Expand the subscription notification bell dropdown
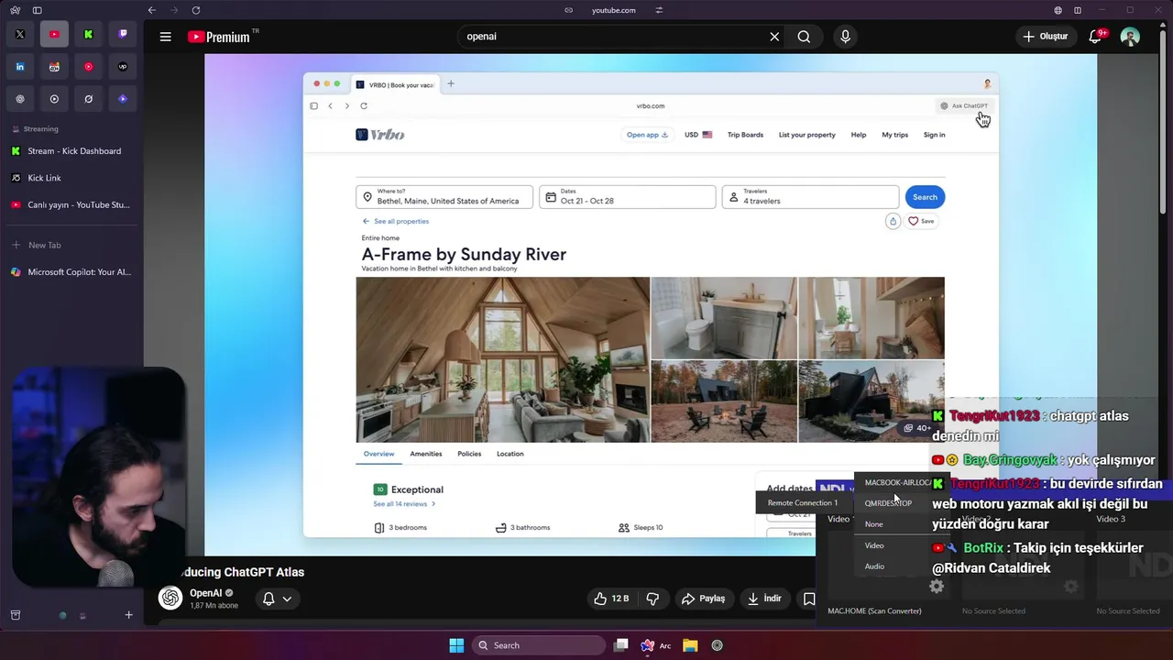 click(x=278, y=599)
